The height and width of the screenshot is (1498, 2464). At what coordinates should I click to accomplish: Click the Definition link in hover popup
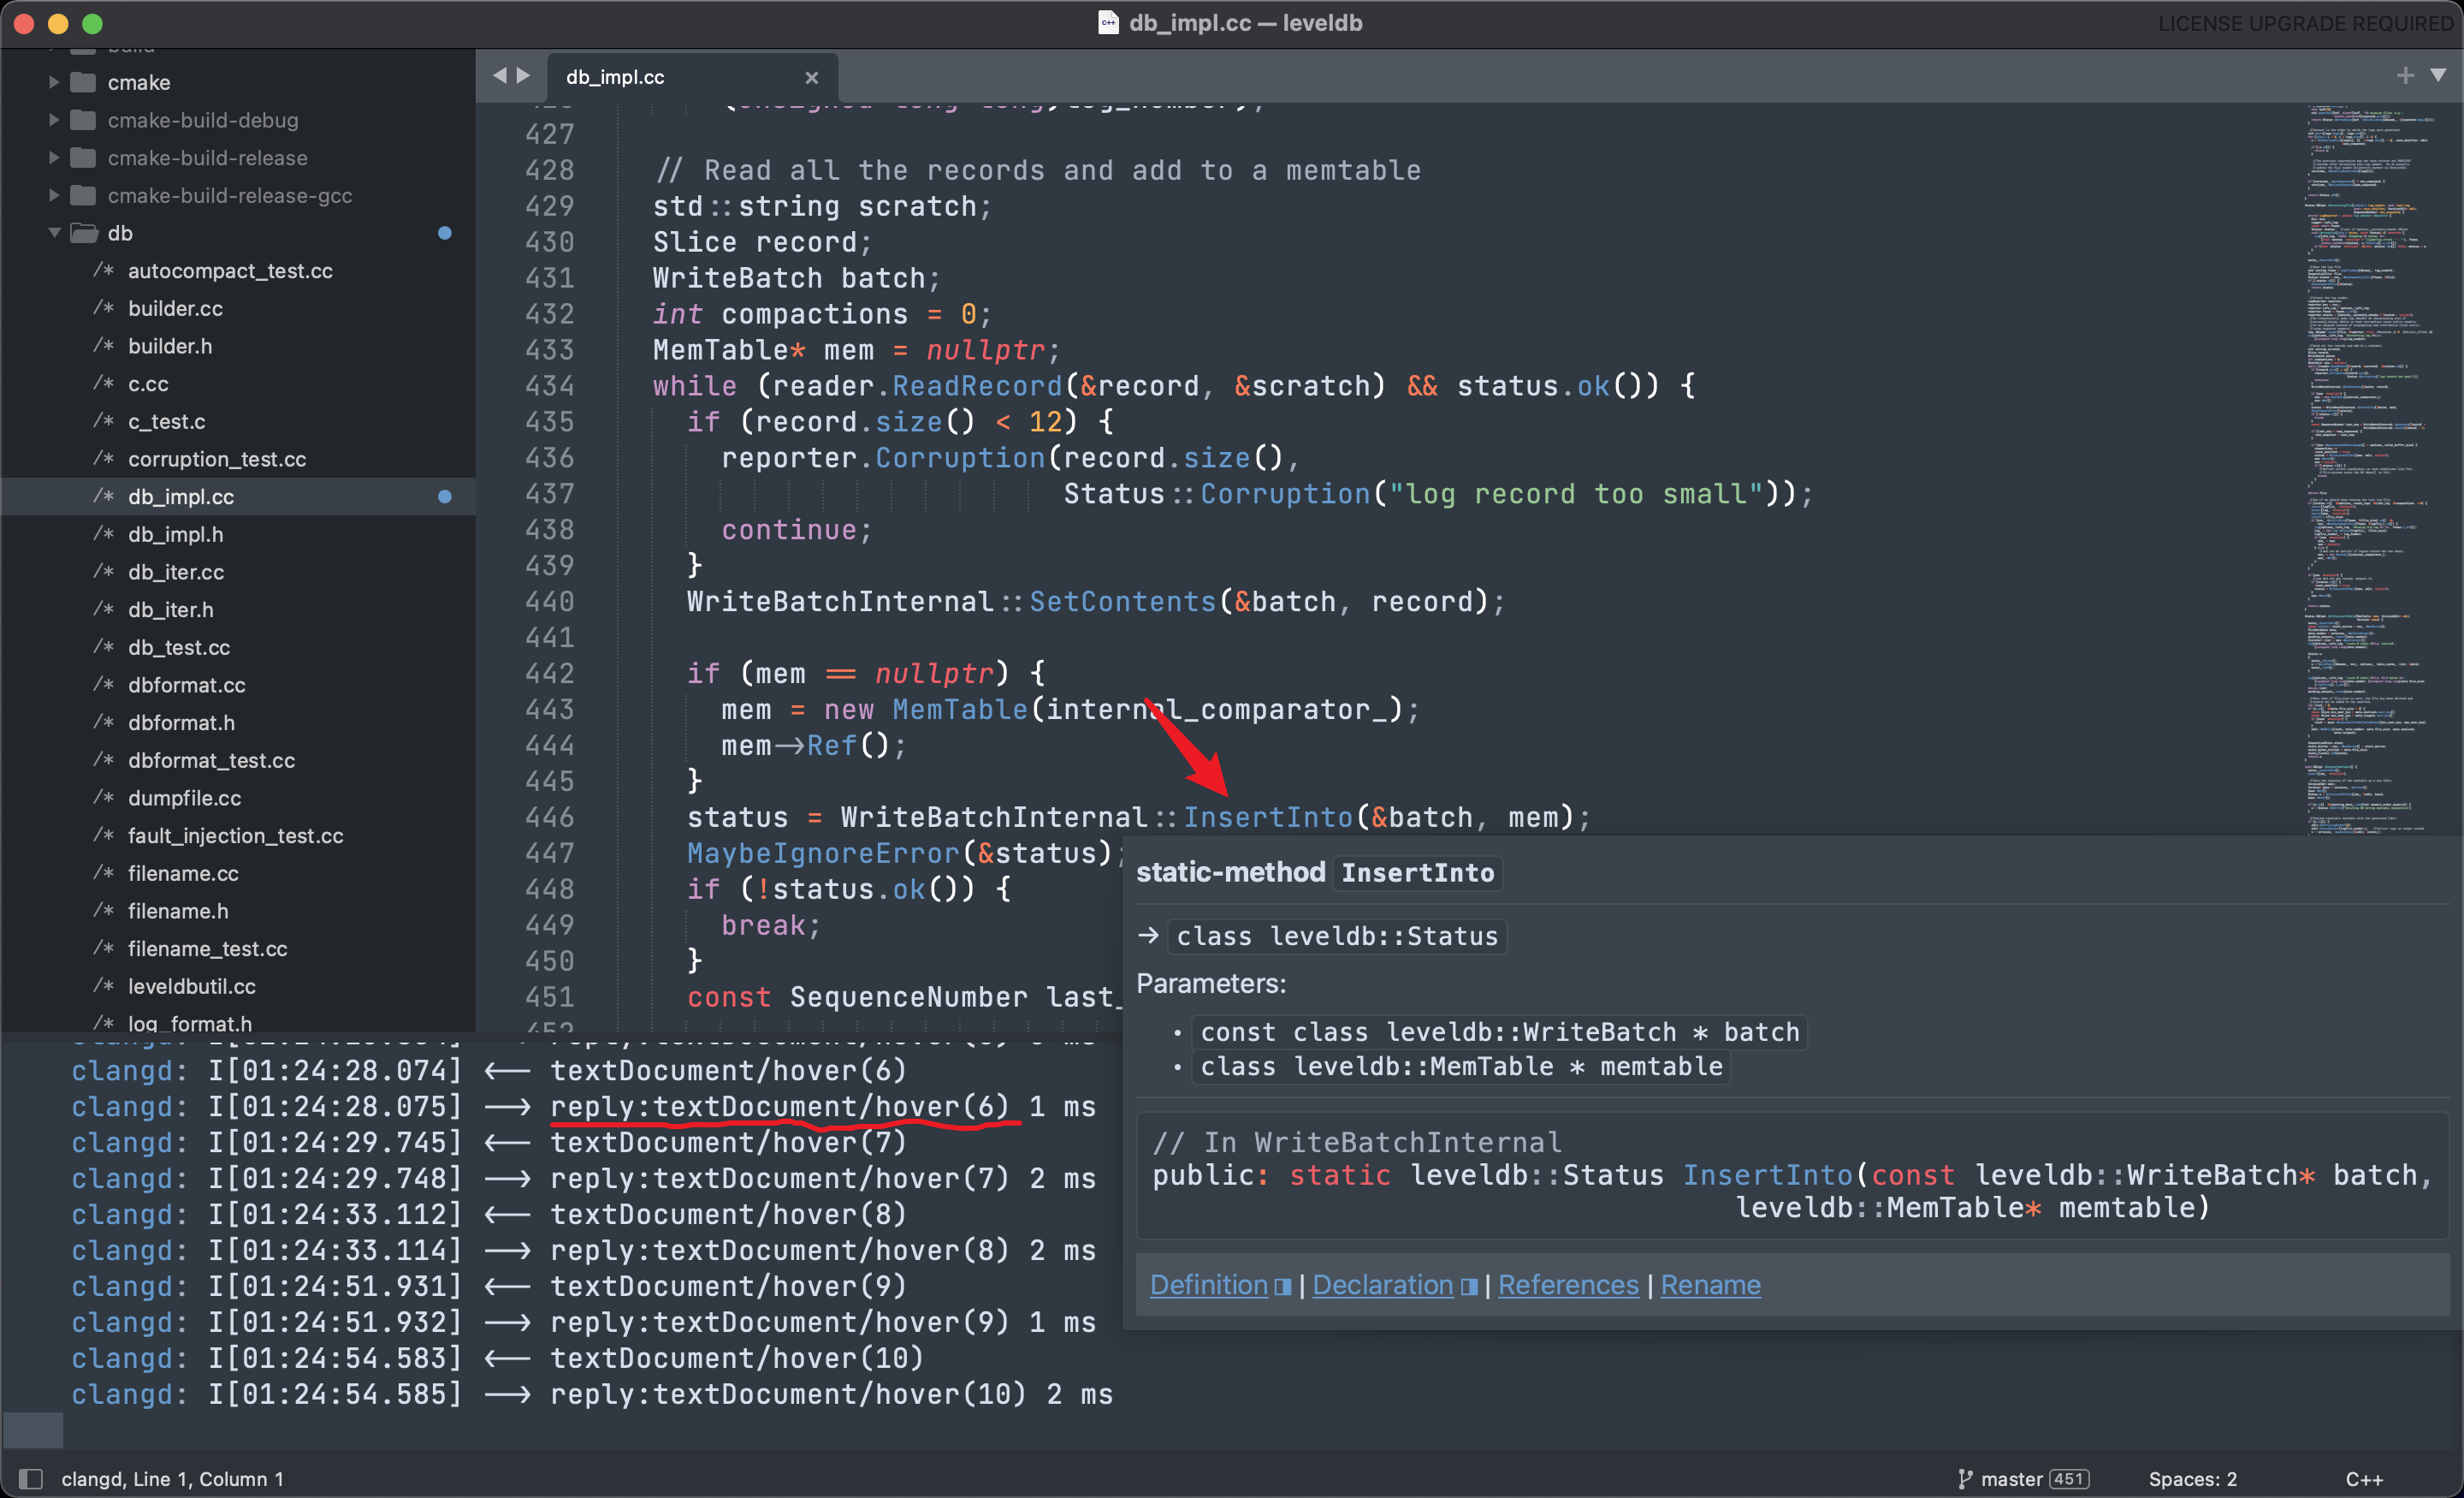point(1205,1283)
